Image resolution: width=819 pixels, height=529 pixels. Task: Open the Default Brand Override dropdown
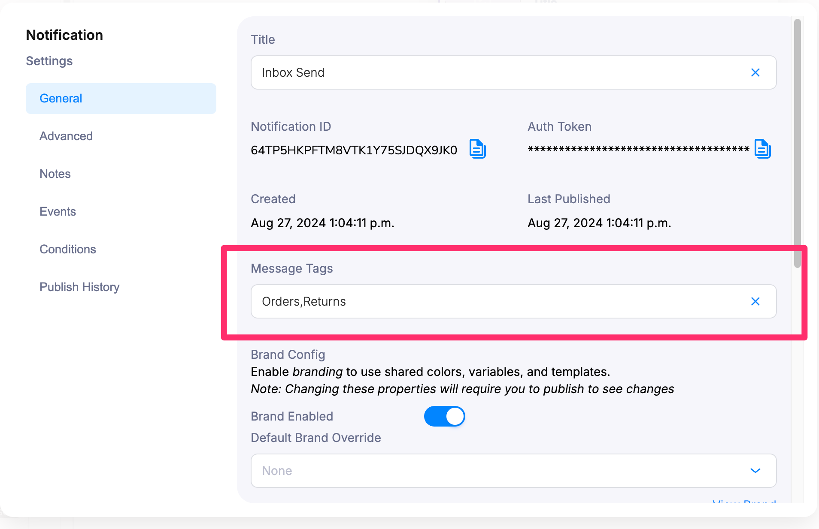755,471
